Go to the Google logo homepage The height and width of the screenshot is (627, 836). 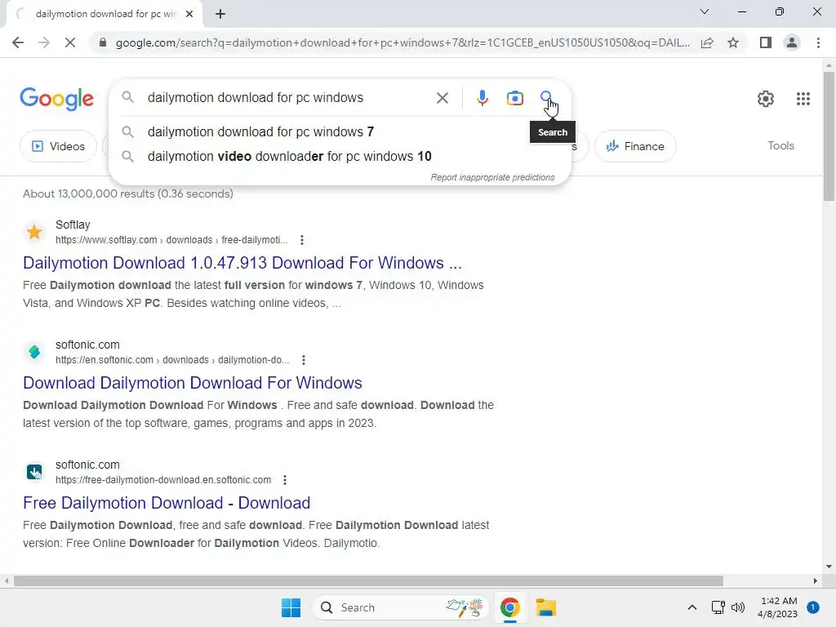pos(56,99)
